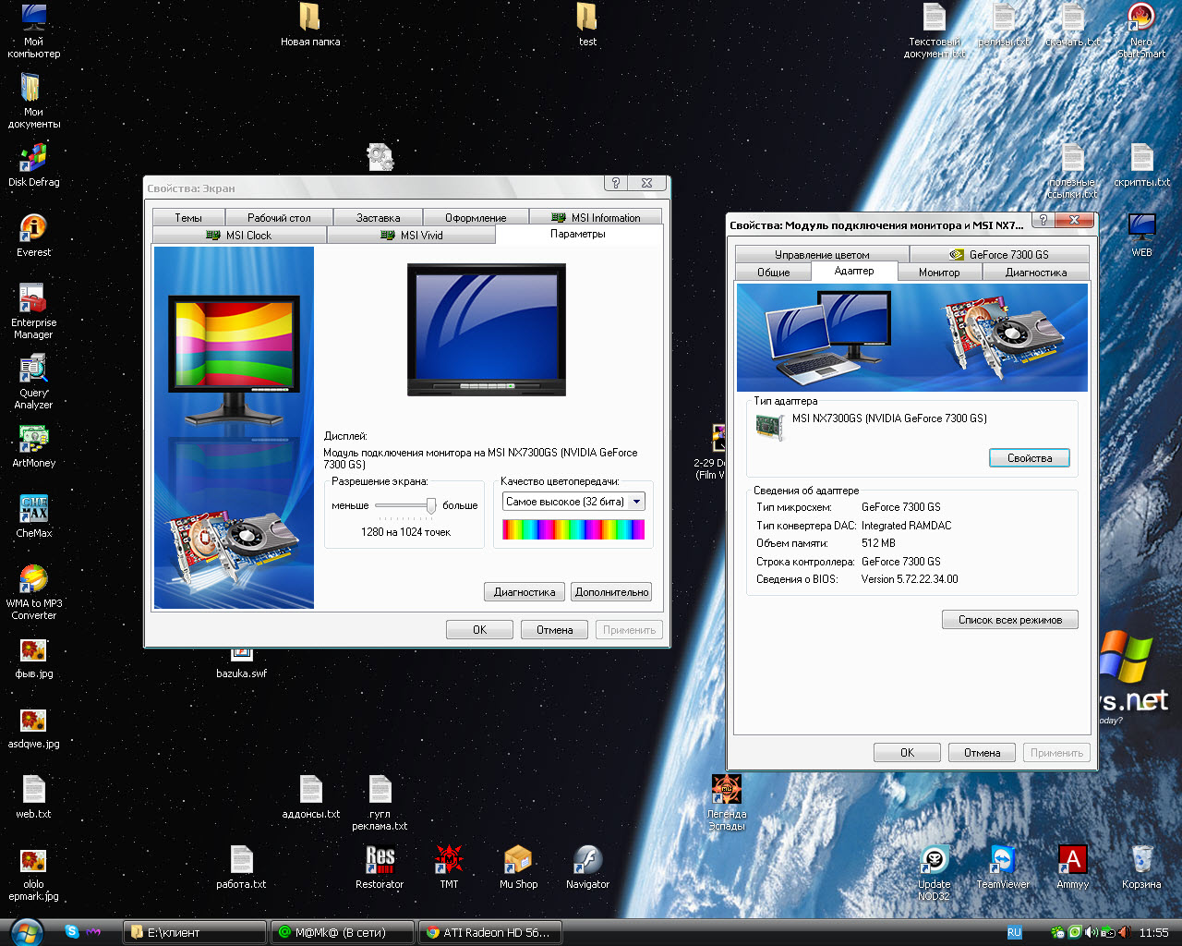The height and width of the screenshot is (946, 1182).
Task: Open Skype quick launch icon
Action: click(x=72, y=932)
